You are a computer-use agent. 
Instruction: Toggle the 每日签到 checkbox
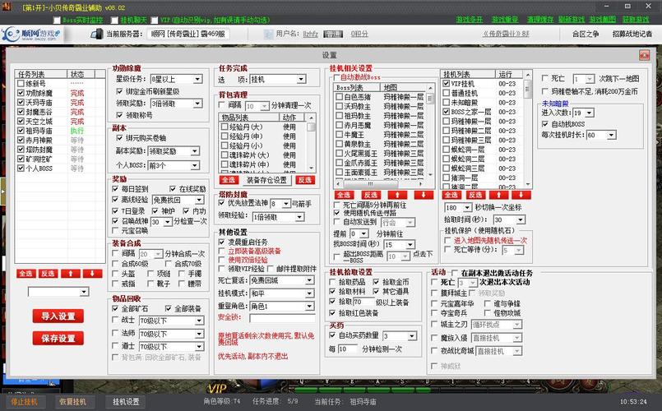pos(116,189)
